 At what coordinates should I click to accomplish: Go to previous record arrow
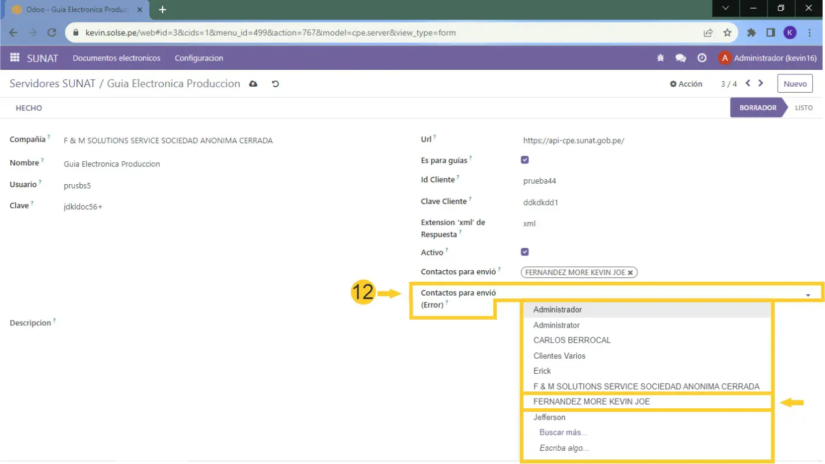point(748,84)
